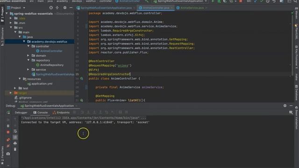299x168 pixels.
Task: Run with coverage icon in the top toolbar
Action: pos(225,1)
